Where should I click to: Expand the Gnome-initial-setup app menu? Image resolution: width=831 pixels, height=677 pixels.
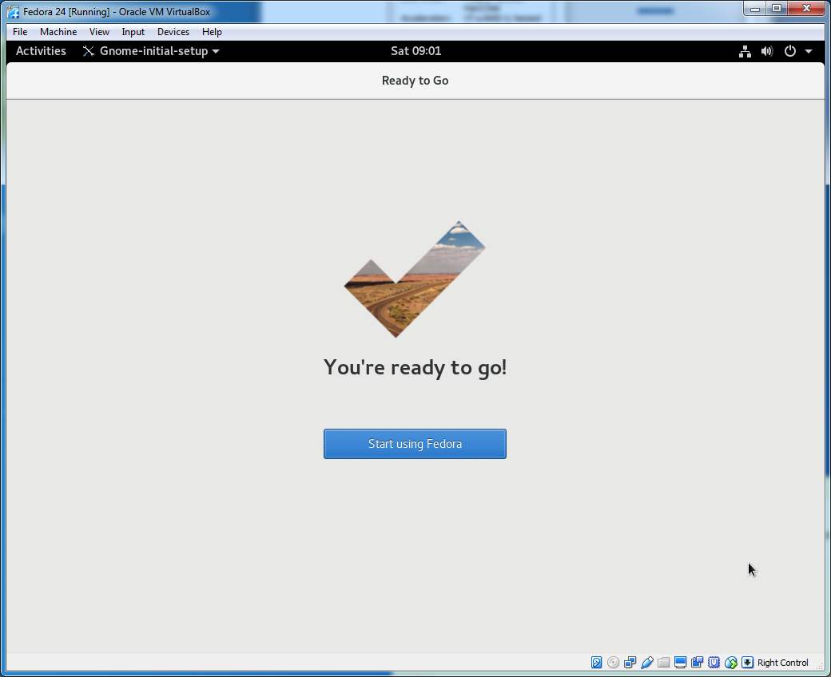click(151, 51)
